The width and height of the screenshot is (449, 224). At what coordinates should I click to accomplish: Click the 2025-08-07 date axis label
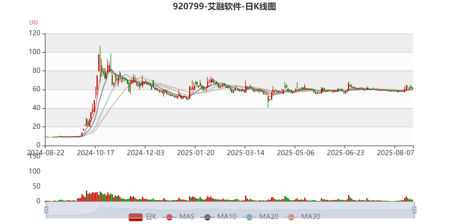coord(395,153)
